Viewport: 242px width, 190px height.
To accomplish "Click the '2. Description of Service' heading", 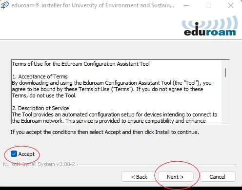I will point(40,108).
